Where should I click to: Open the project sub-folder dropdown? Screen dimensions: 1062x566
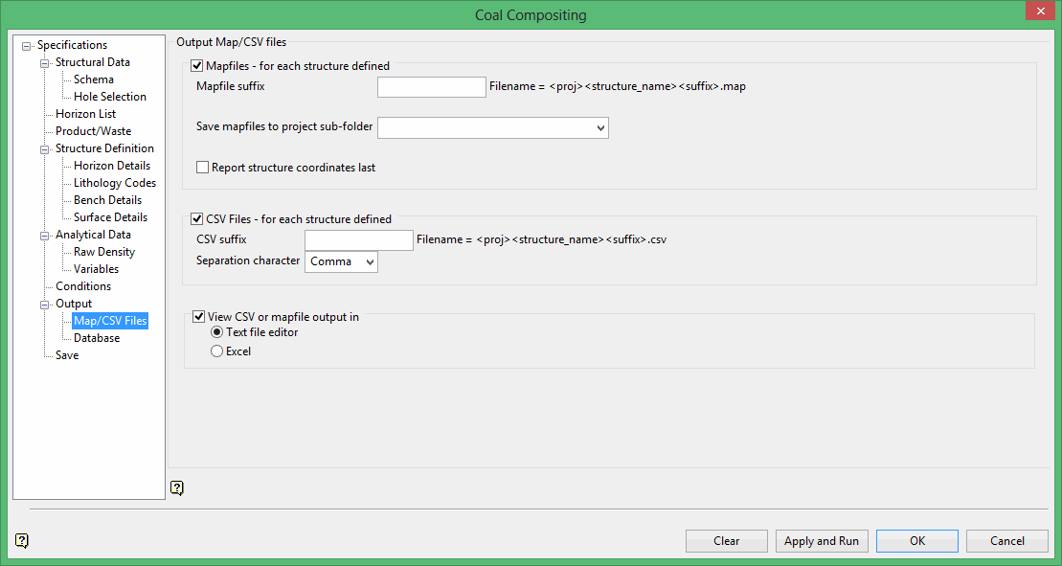click(x=600, y=127)
